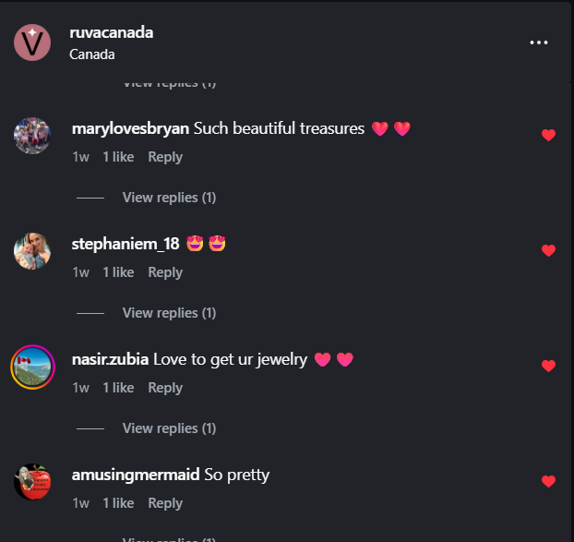View nasir.zubia's story ring avatar
The width and height of the screenshot is (574, 542).
click(x=32, y=367)
